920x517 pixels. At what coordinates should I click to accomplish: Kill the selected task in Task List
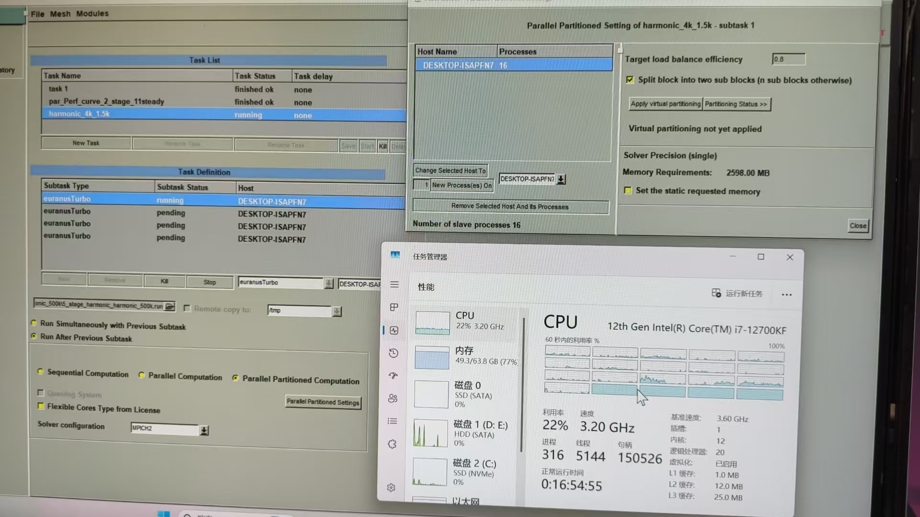coord(383,146)
